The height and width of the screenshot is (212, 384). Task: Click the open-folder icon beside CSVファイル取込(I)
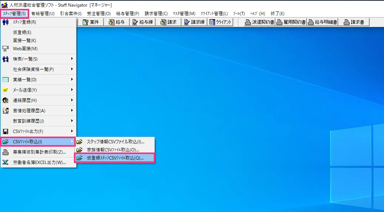click(x=6, y=142)
